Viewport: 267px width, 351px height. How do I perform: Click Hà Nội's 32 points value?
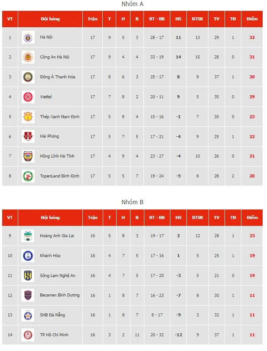pyautogui.click(x=252, y=38)
